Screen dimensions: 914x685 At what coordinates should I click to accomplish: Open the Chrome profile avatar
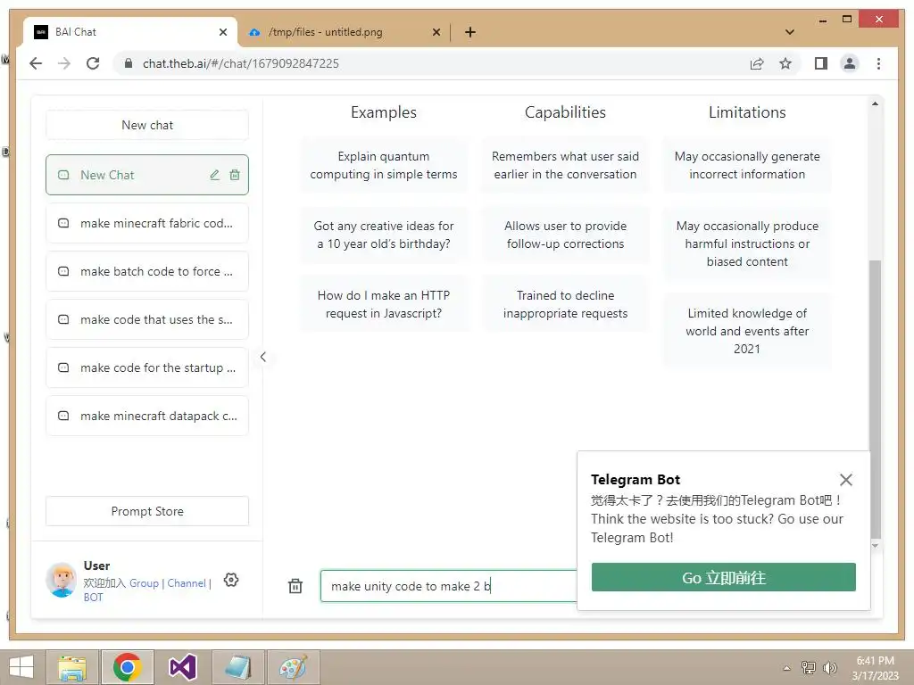(850, 63)
